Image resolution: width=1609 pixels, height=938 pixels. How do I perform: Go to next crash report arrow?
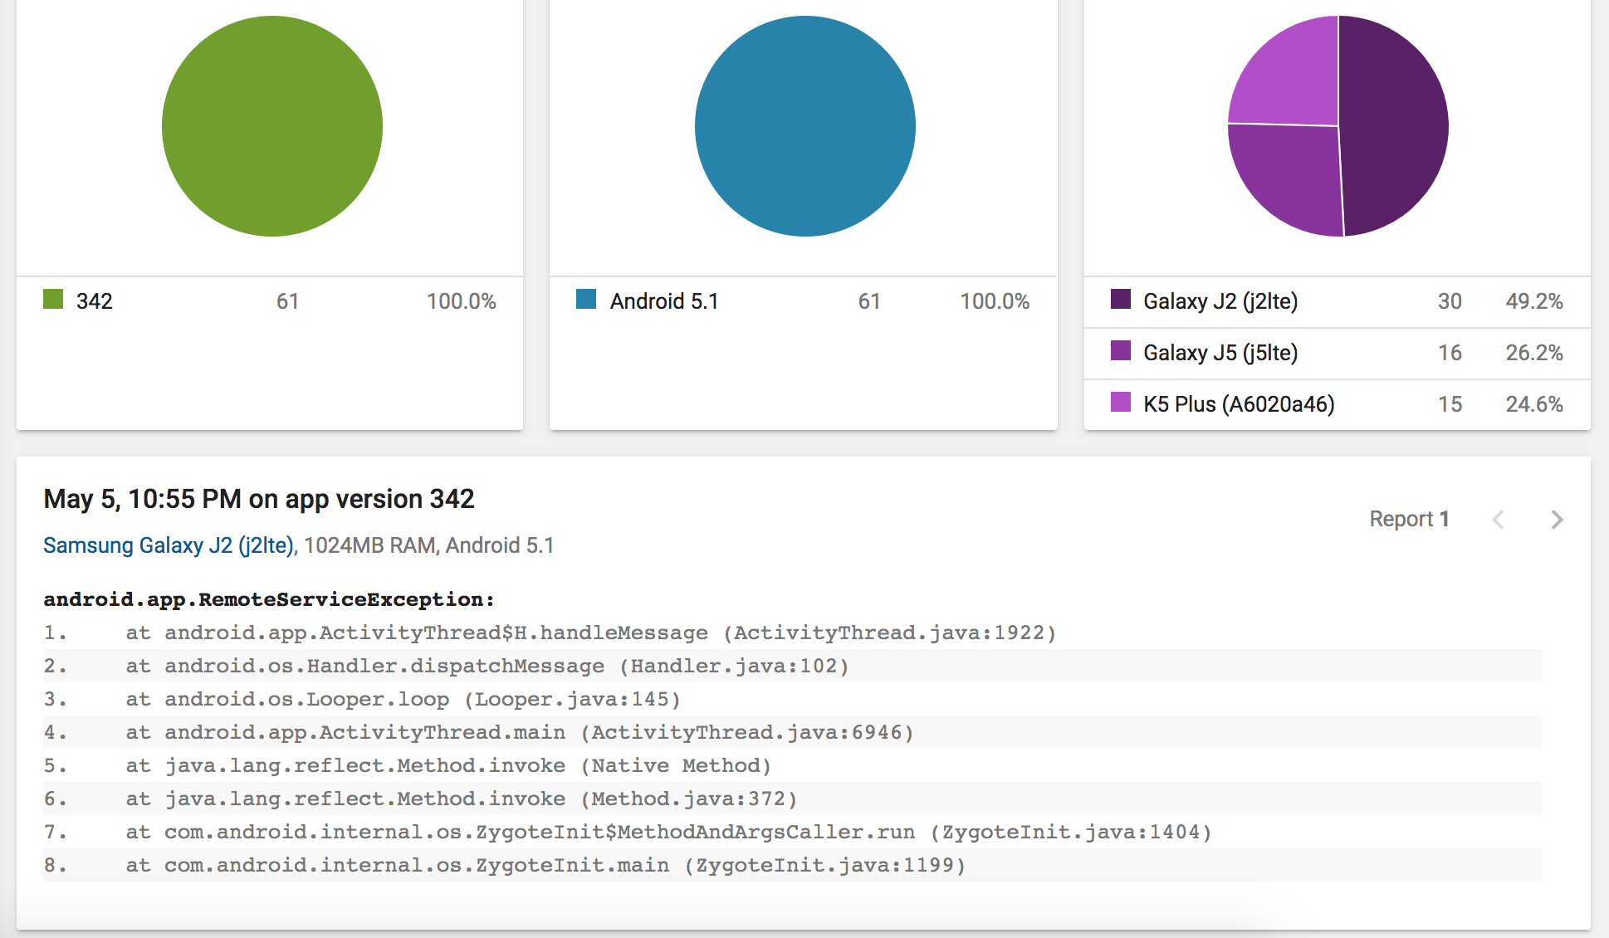1557,520
